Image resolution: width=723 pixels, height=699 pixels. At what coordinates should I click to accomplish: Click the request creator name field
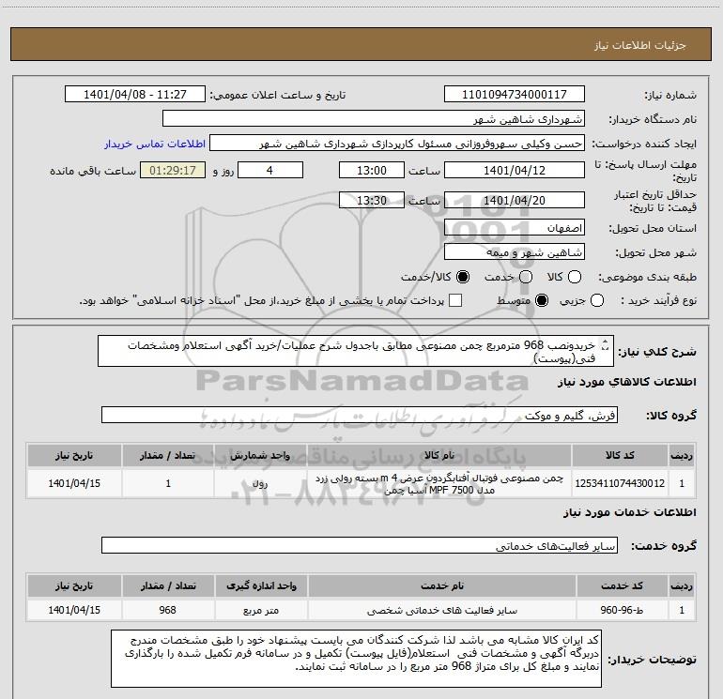pos(397,144)
